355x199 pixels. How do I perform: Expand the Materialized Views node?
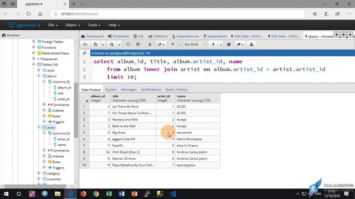[x=33, y=53]
